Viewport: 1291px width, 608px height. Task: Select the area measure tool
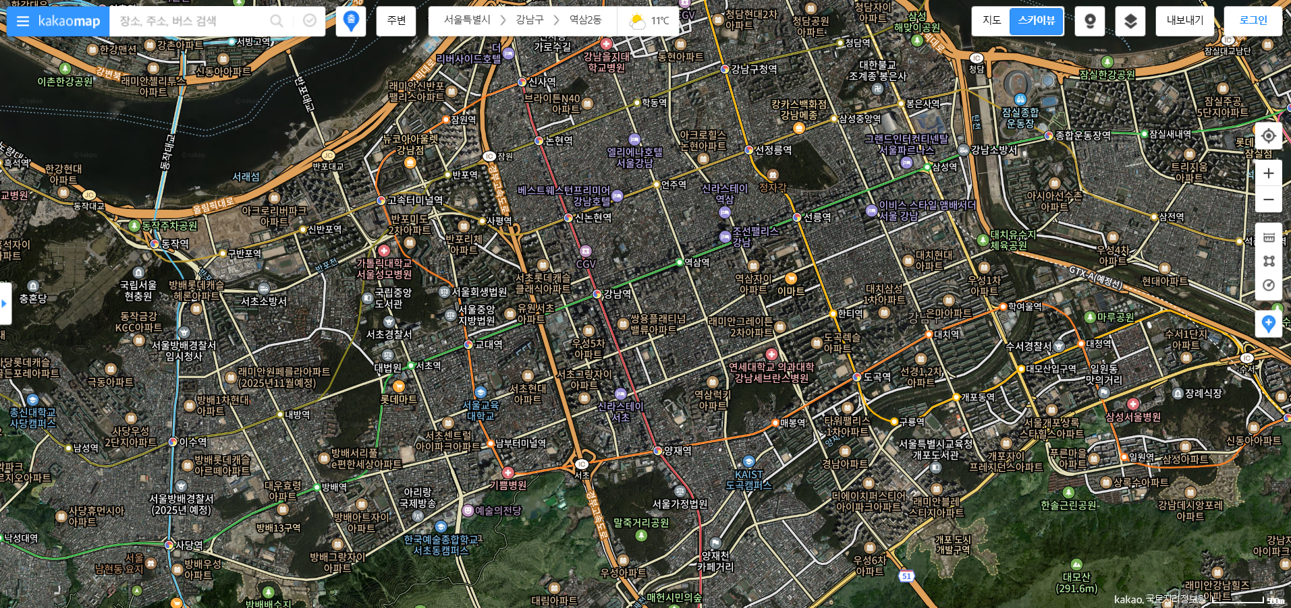pos(1269,262)
